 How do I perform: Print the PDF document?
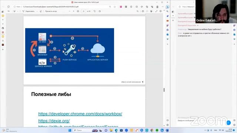pos(143,11)
